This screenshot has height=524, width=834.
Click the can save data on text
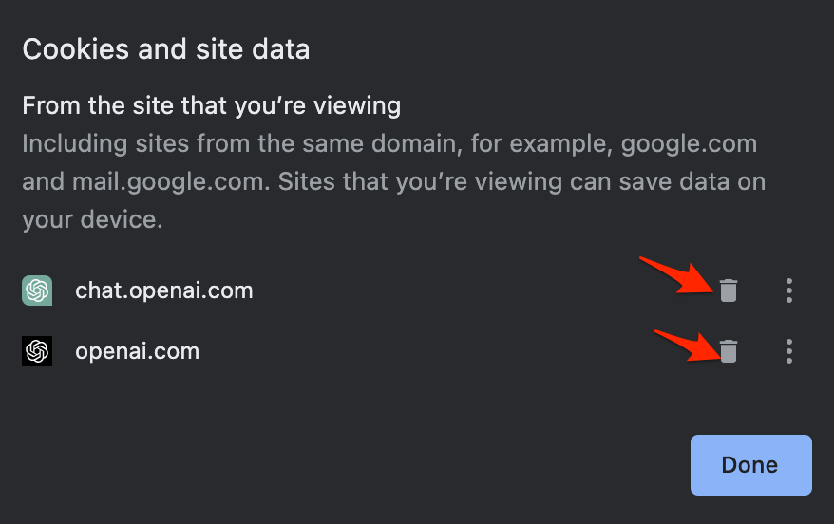pos(668,181)
